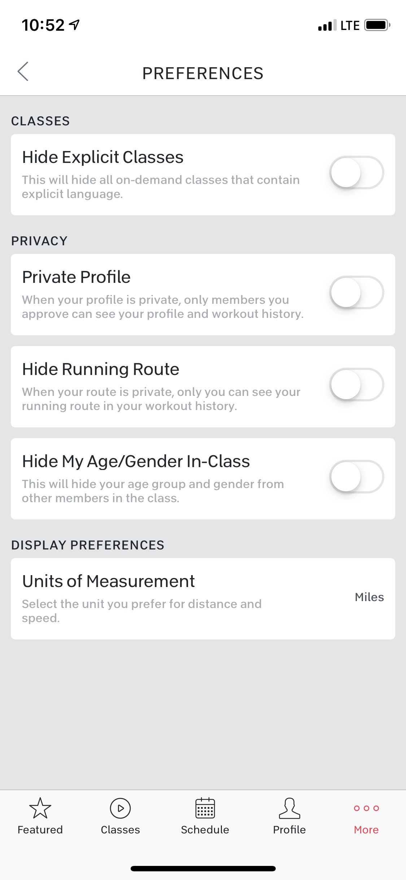The width and height of the screenshot is (406, 880).
Task: Switch to the Schedule tab label
Action: point(205,830)
